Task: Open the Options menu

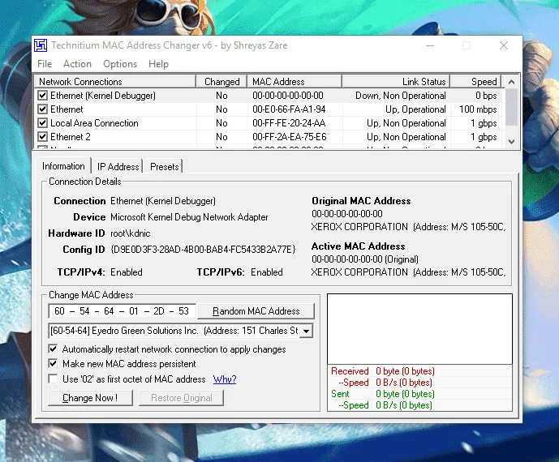Action: (x=120, y=64)
